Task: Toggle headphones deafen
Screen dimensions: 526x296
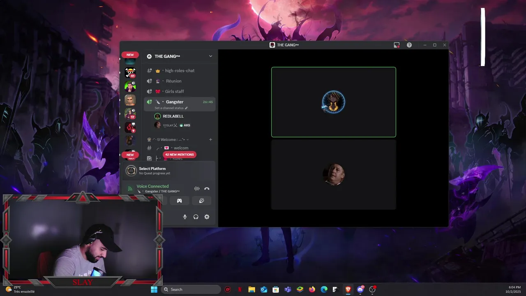Action: click(x=196, y=217)
